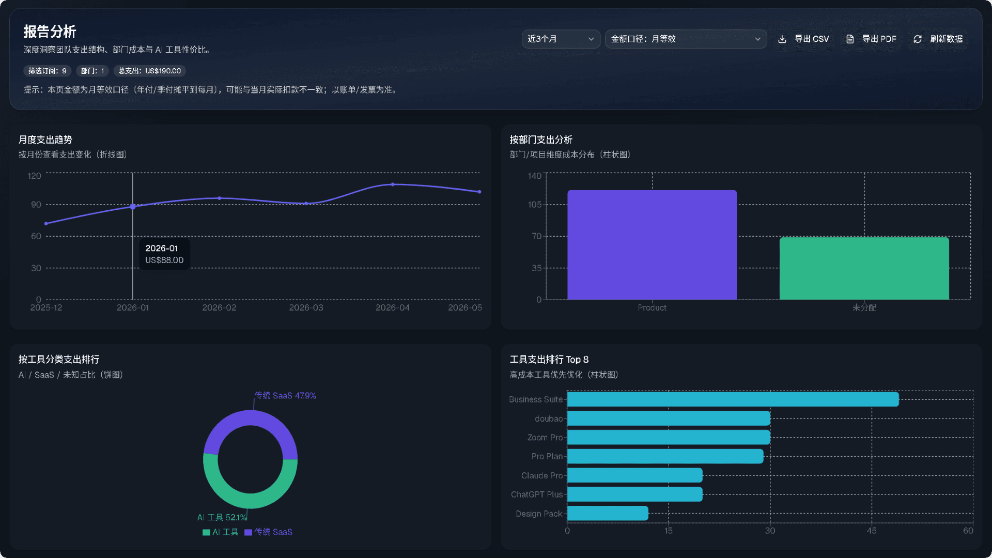The width and height of the screenshot is (992, 558).
Task: Select the 2026-02 point on line chart
Action: click(220, 198)
